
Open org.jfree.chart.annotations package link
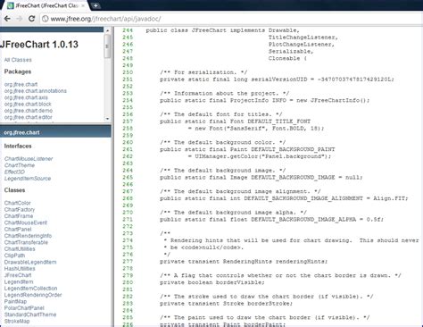36,91
